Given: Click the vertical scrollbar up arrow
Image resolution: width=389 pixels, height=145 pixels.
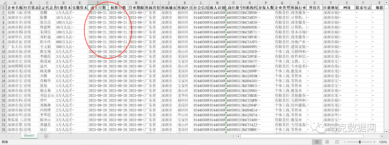Looking at the screenshot, I should point(386,3).
